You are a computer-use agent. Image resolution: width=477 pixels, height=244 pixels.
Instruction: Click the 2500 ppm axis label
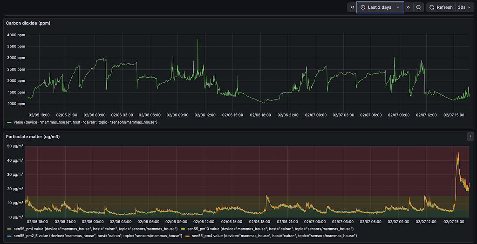(16, 69)
